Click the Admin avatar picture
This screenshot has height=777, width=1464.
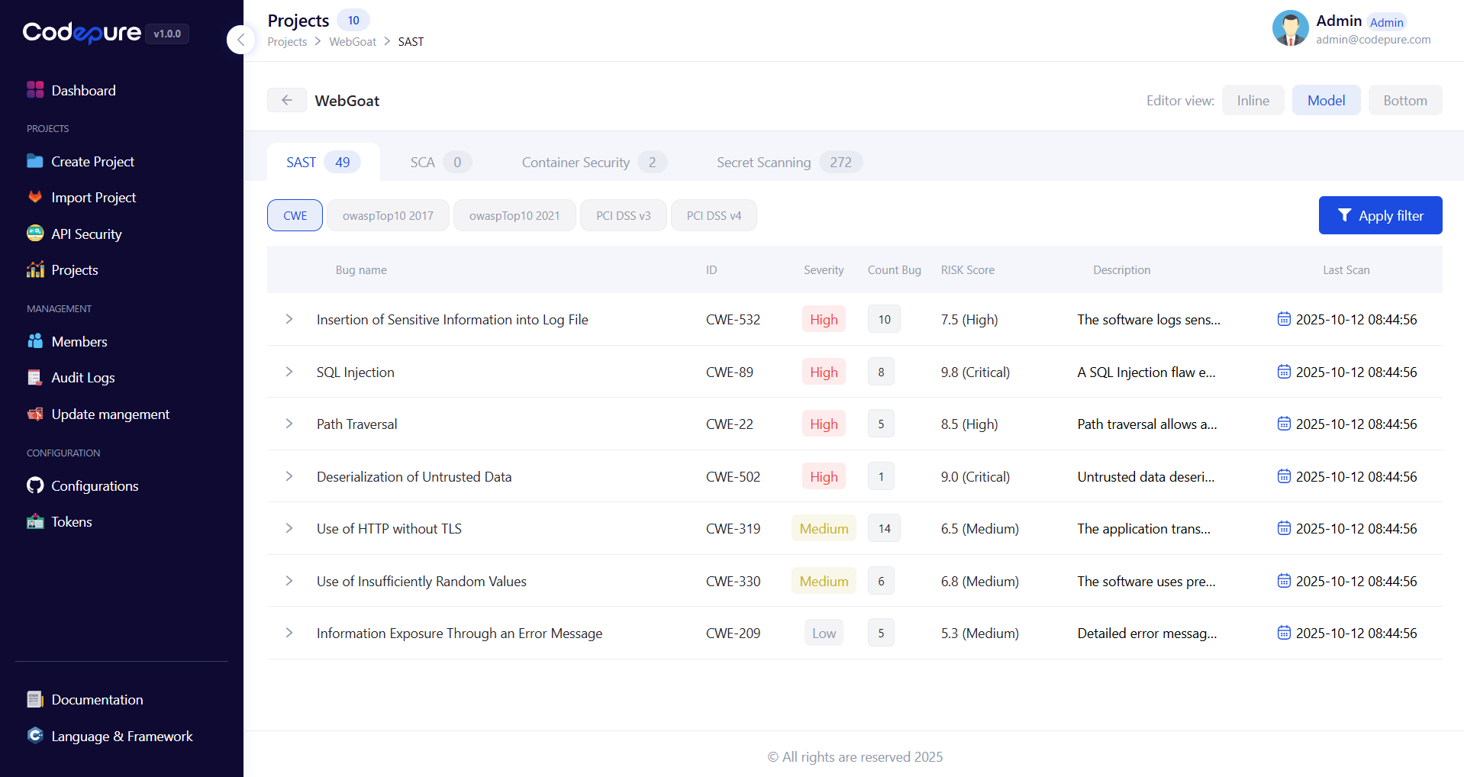point(1290,28)
